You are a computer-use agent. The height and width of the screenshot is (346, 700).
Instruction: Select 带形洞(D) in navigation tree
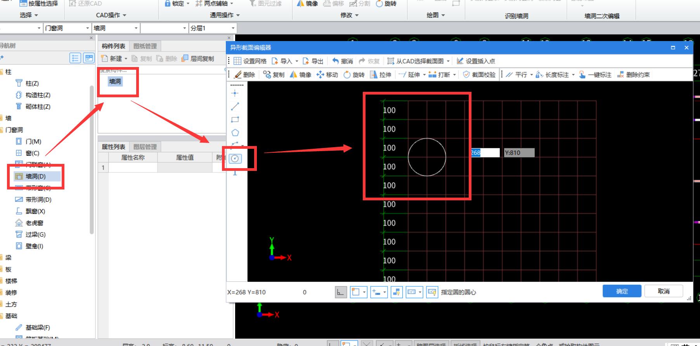coord(38,200)
